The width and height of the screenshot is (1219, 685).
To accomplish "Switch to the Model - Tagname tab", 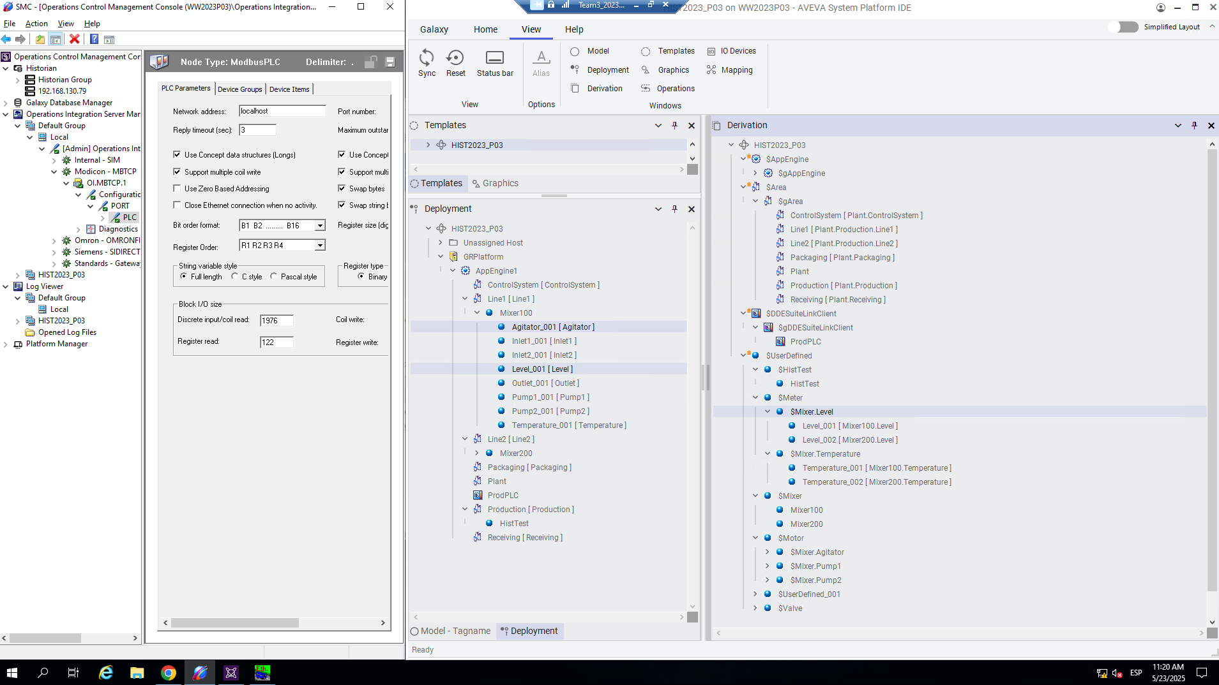I will click(x=451, y=631).
